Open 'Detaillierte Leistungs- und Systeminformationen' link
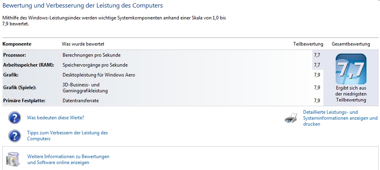Screen dimensions: 380x170 pos(340,118)
